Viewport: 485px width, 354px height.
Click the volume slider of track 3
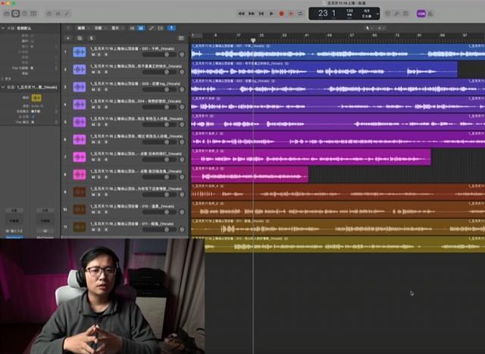[159, 89]
